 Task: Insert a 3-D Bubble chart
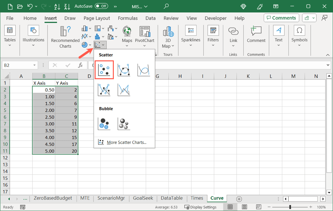click(124, 124)
